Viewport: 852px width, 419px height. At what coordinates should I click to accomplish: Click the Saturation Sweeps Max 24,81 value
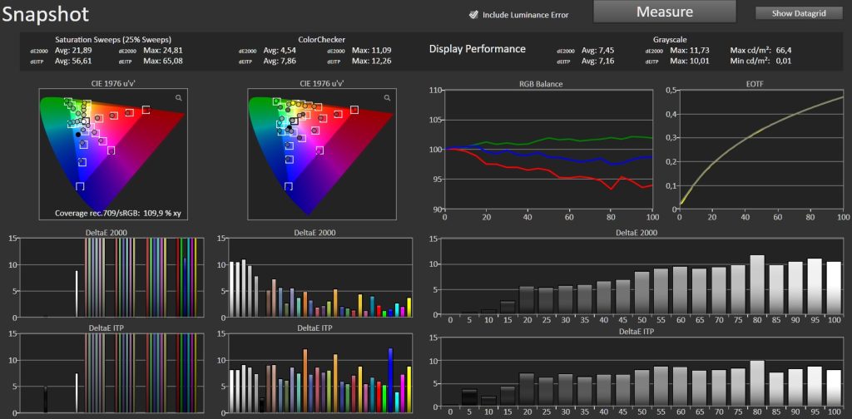[x=163, y=51]
